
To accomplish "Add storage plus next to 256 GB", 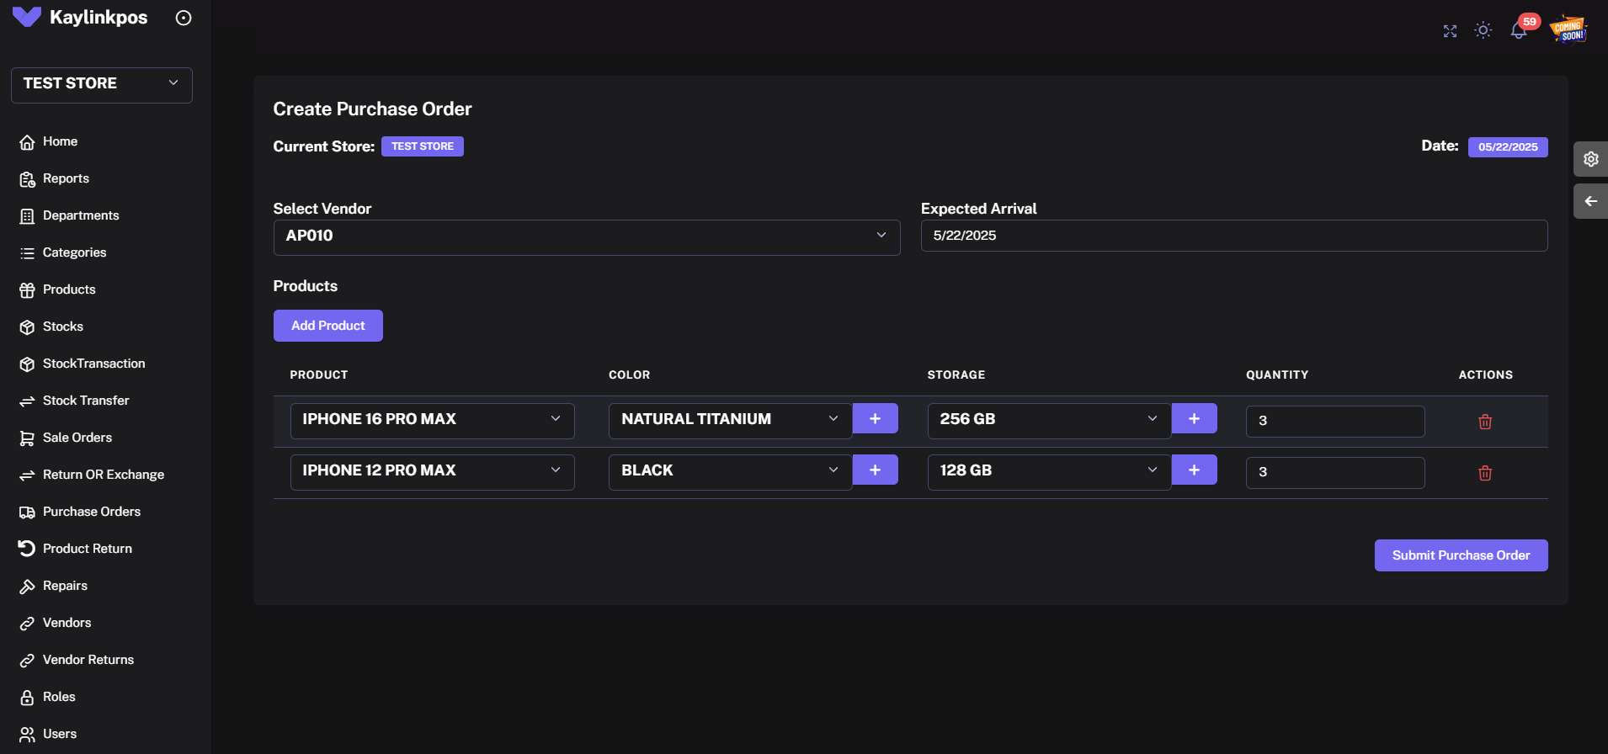I will (x=1195, y=418).
